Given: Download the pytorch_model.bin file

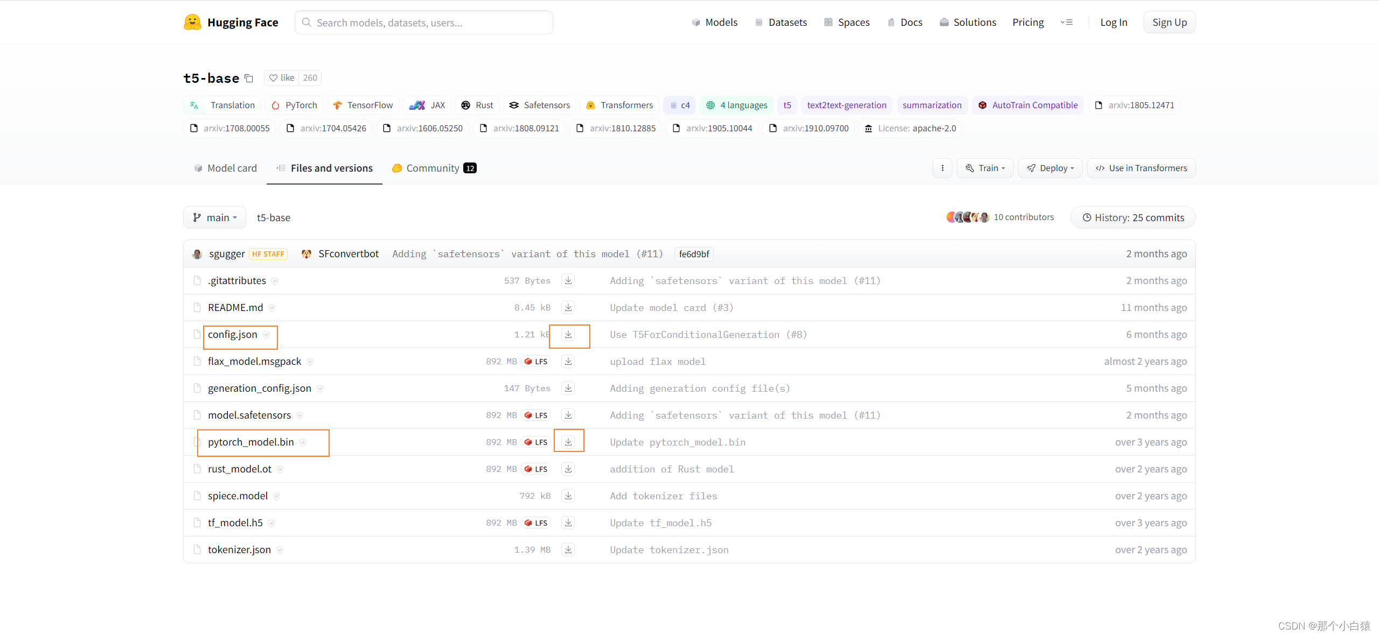Looking at the screenshot, I should pyautogui.click(x=568, y=442).
